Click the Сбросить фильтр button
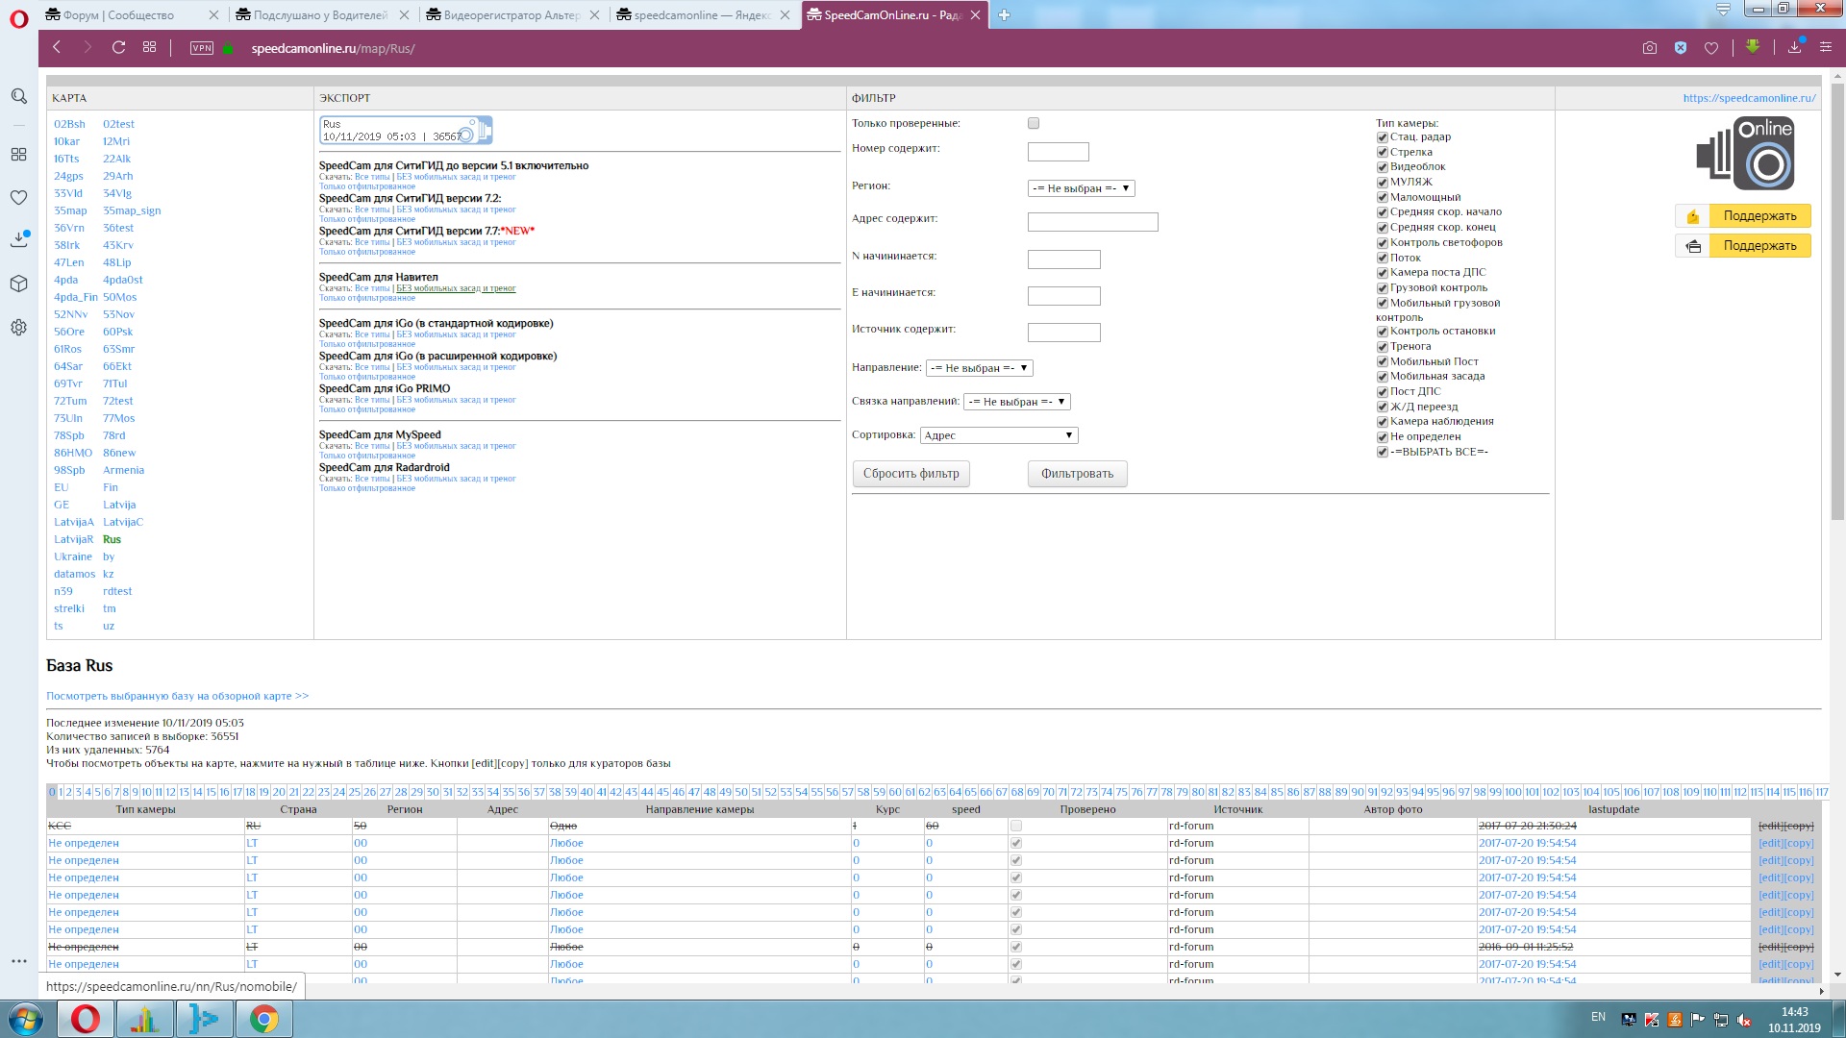The height and width of the screenshot is (1038, 1846). pos(911,474)
